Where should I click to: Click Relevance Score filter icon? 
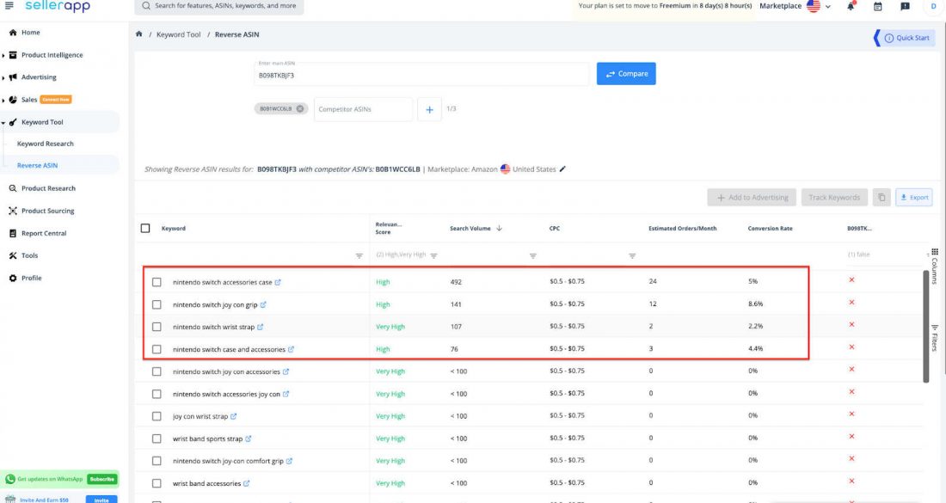(433, 255)
